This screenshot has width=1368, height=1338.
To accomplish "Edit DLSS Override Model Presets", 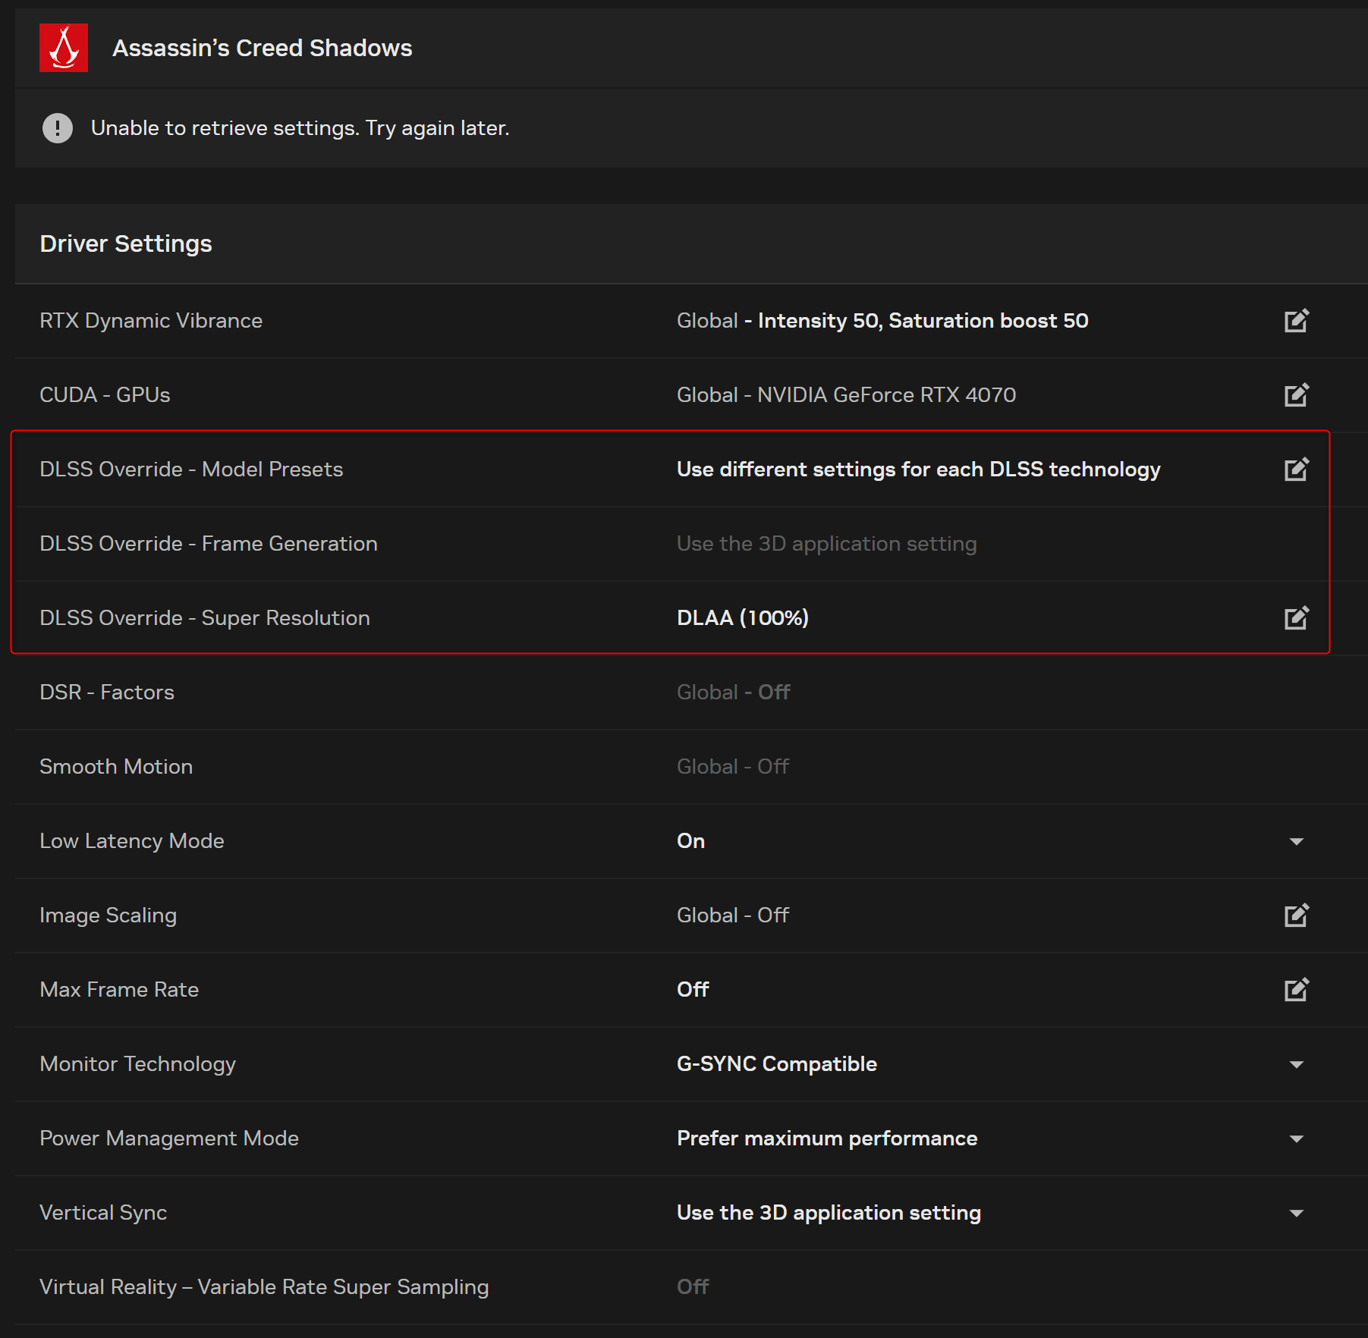I will tap(1296, 470).
